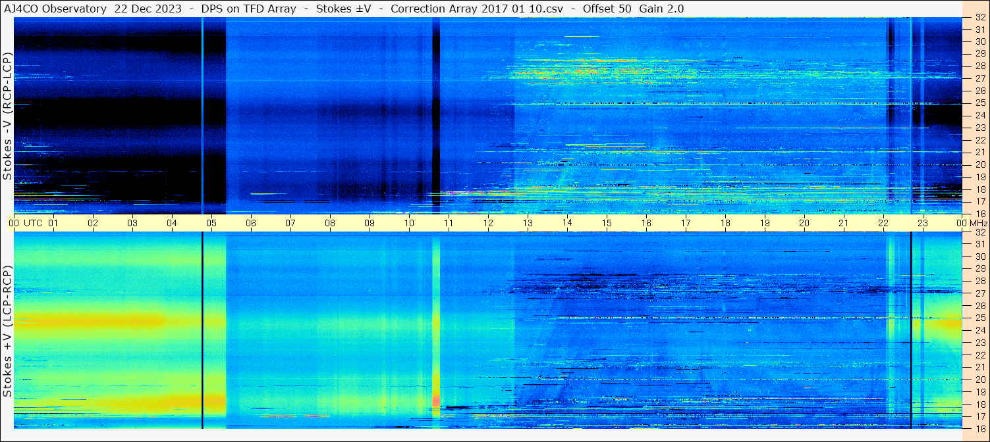990x442 pixels.
Task: Select the 10 hour time marker
Action: (409, 223)
